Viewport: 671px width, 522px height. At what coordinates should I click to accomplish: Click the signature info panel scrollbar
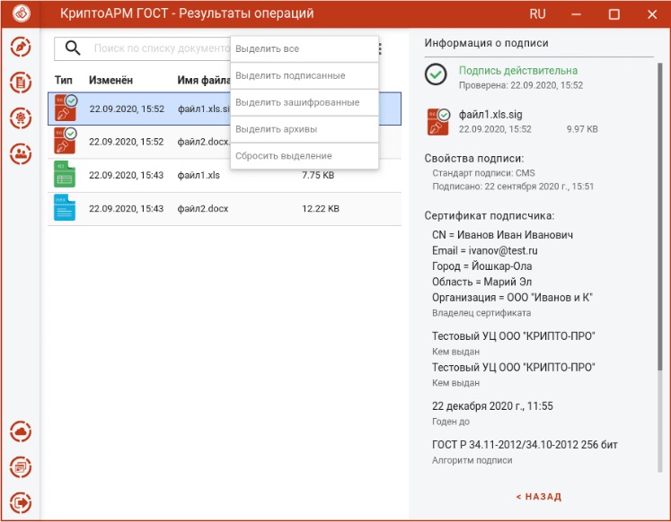[x=659, y=216]
